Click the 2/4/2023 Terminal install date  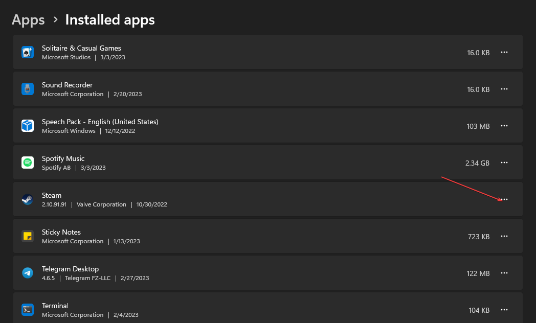click(x=126, y=315)
